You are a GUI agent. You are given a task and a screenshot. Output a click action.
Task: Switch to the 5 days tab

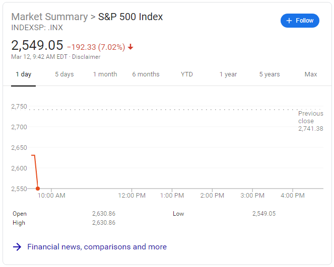coord(64,74)
